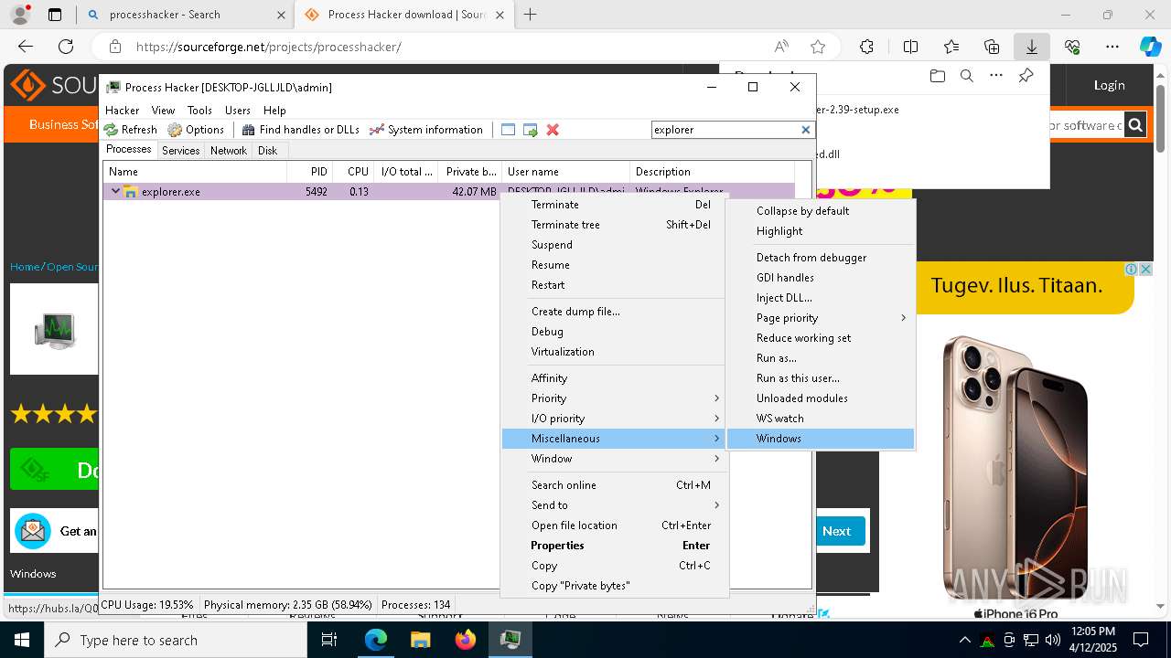Collapse the explorer.exe tree node
This screenshot has width=1171, height=658.
click(x=115, y=192)
